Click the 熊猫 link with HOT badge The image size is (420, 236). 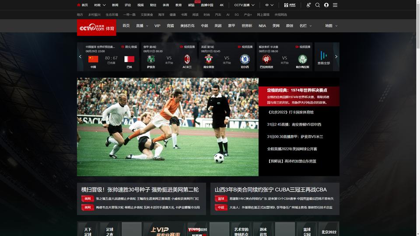coord(191,5)
